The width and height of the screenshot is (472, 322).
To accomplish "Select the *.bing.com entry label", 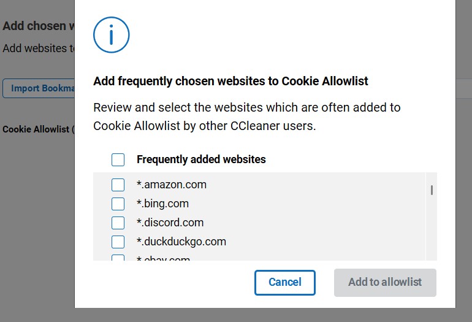I will [162, 204].
